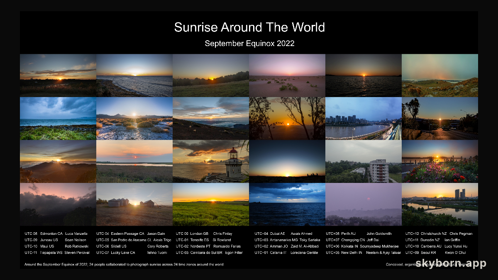This screenshot has width=498, height=280.
Task: Click the name 'Neelam & Ajay Talwar'
Action: (x=383, y=252)
